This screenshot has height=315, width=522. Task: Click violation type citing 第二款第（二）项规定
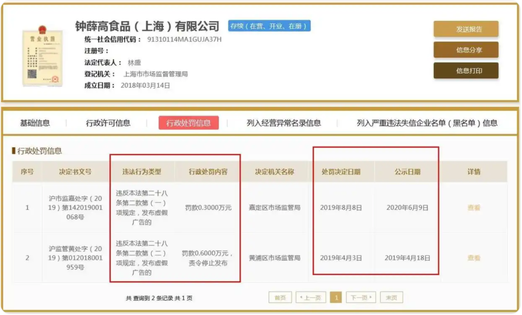(142, 258)
